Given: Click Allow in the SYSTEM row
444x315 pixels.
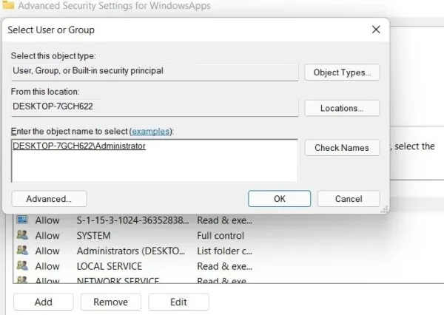Looking at the screenshot, I should 47,235.
